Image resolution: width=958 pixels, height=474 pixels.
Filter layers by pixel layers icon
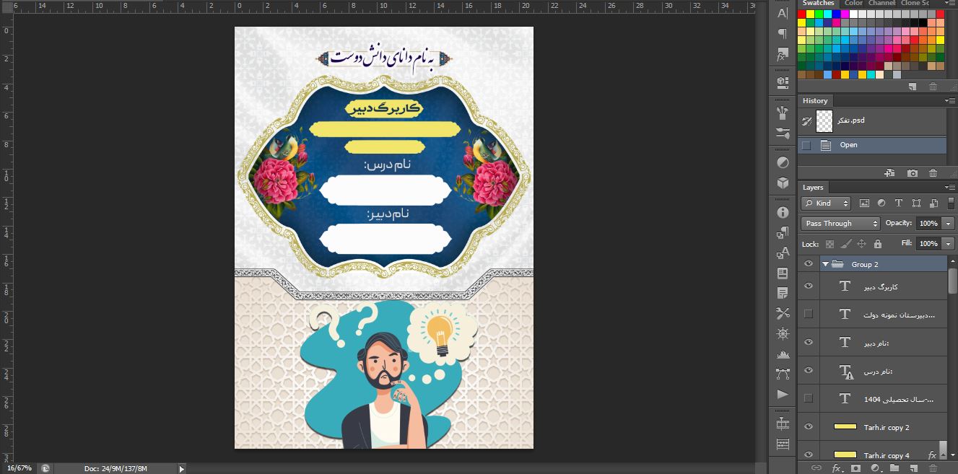click(x=864, y=203)
